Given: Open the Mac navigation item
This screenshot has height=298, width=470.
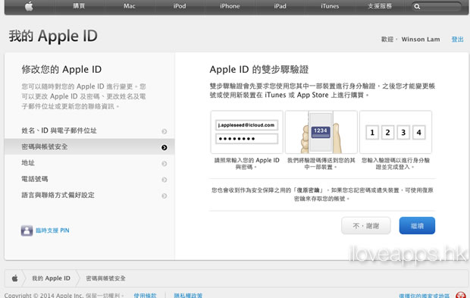Looking at the screenshot, I should (x=130, y=6).
